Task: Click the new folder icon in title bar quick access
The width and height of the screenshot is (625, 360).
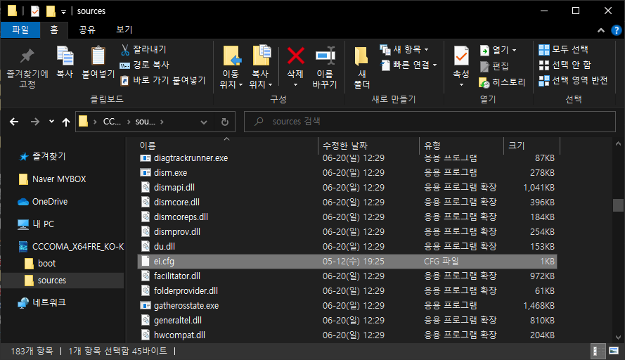Action: pyautogui.click(x=51, y=11)
